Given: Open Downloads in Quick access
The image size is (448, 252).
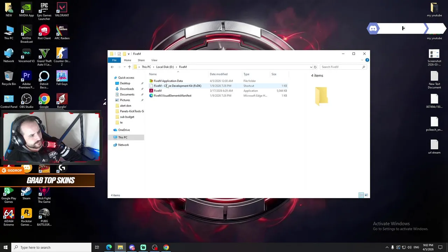Looking at the screenshot, I should [127, 89].
